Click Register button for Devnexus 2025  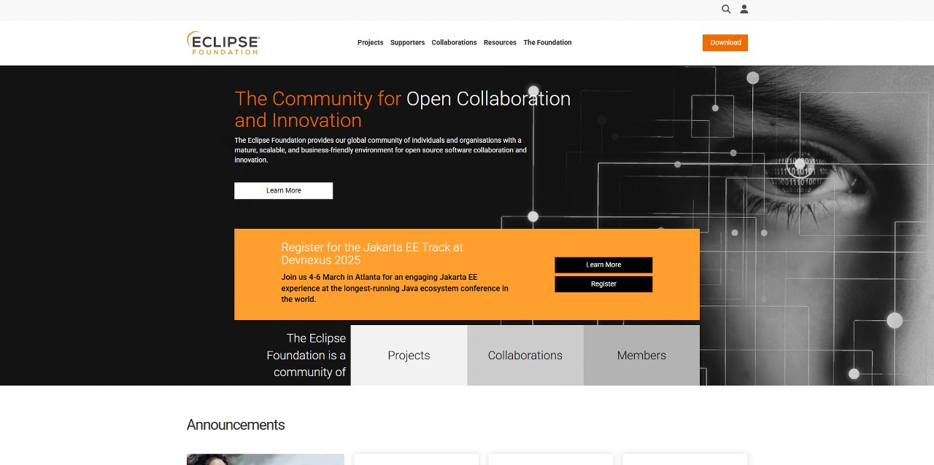(603, 284)
